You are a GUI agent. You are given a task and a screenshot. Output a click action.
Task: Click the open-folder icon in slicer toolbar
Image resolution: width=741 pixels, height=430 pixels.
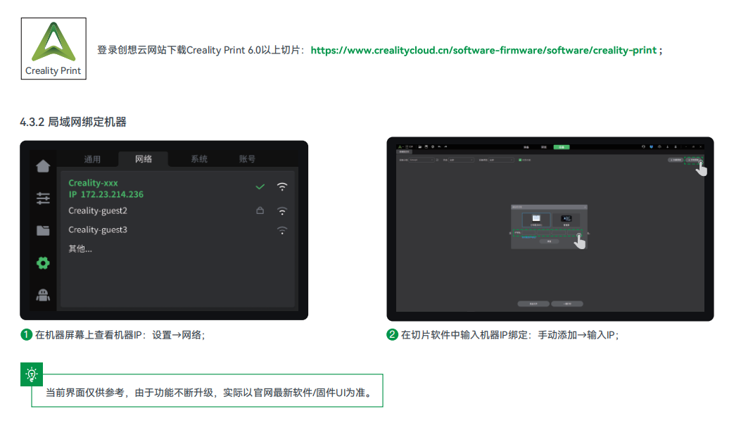coord(419,147)
